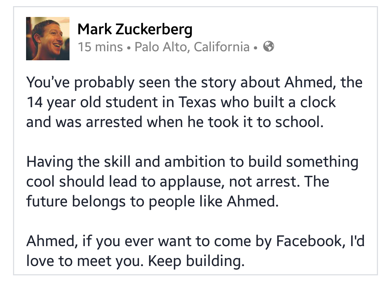Open the Palo Alto, California location link

(x=192, y=47)
